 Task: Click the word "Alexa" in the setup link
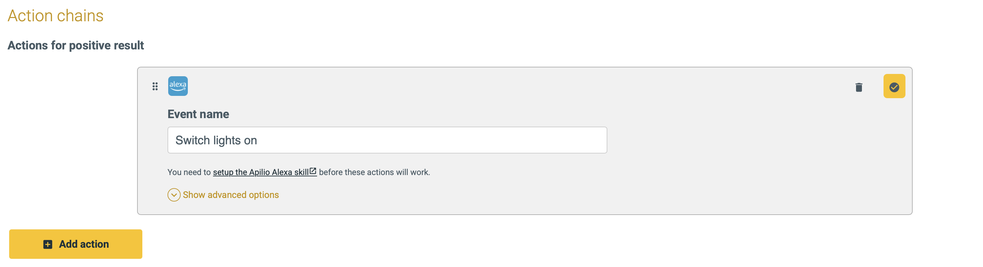coord(282,172)
